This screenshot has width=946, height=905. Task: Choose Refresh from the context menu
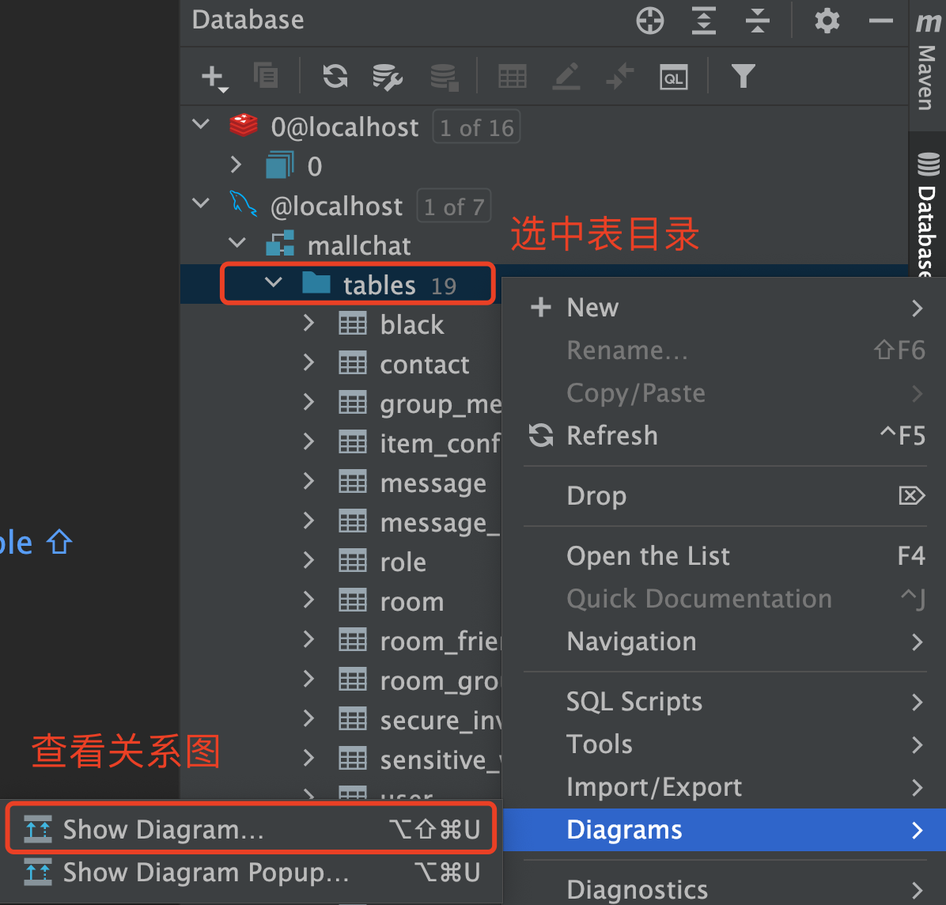pyautogui.click(x=725, y=436)
